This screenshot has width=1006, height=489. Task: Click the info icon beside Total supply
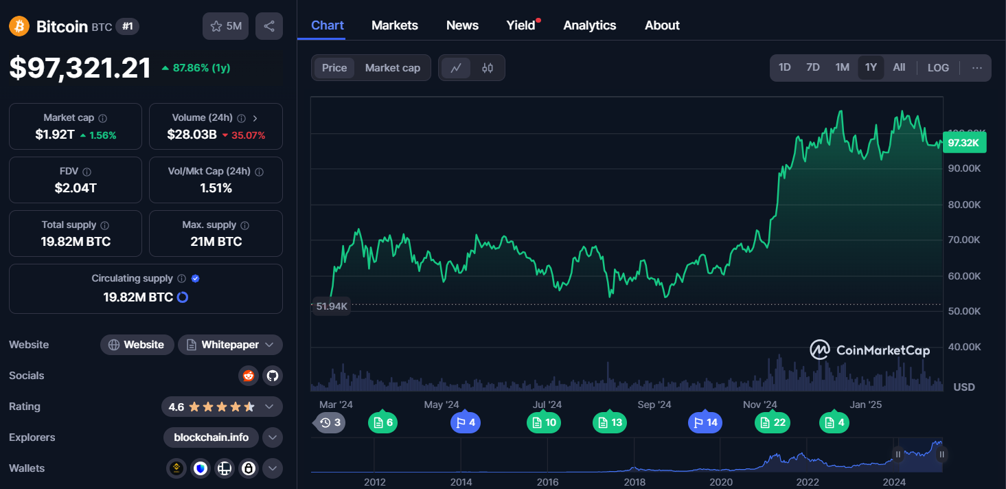tap(104, 225)
